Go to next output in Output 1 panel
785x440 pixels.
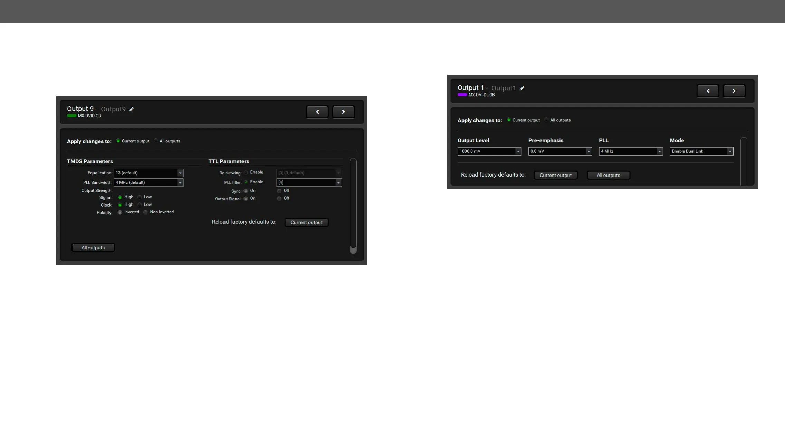coord(734,91)
